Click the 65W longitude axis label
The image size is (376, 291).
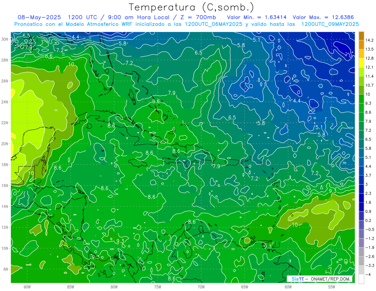(x=245, y=287)
